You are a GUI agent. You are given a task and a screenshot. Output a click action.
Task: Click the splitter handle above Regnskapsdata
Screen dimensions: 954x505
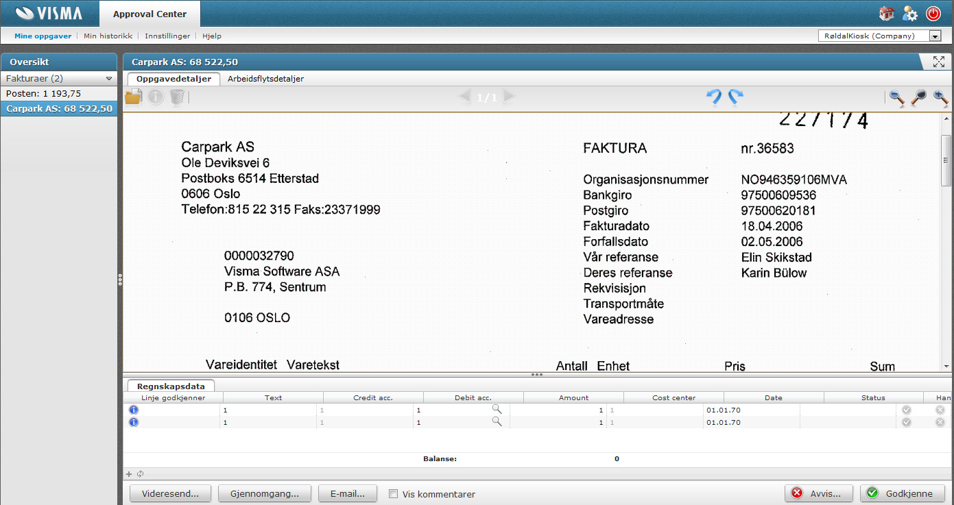pos(537,375)
